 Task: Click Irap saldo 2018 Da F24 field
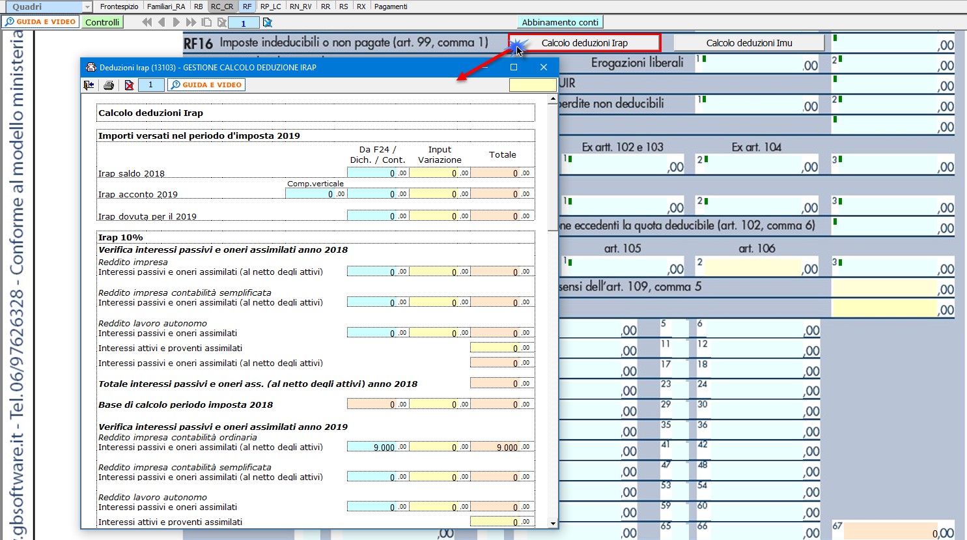[x=378, y=173]
